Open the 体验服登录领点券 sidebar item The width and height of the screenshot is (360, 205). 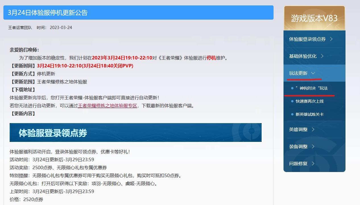(307, 39)
